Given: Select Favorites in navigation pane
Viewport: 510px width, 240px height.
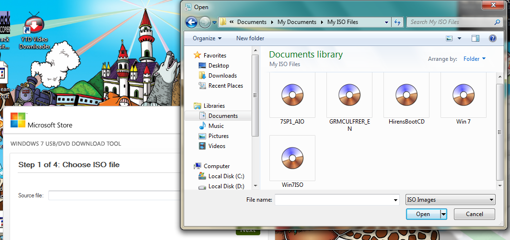Looking at the screenshot, I should [x=215, y=56].
